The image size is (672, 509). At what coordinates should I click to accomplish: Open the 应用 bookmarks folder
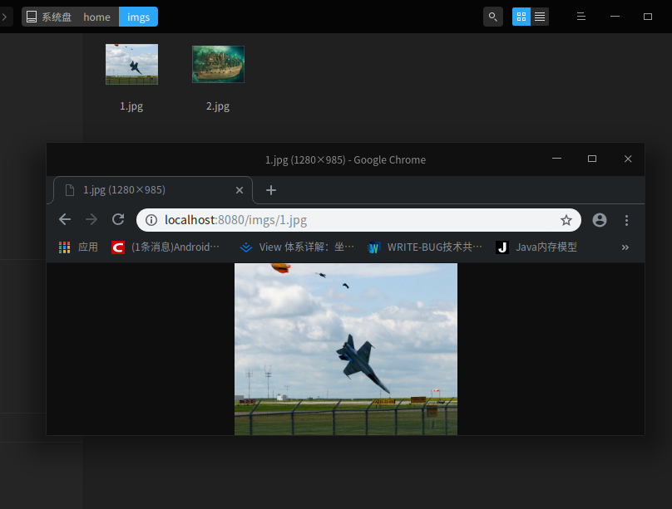(x=79, y=247)
